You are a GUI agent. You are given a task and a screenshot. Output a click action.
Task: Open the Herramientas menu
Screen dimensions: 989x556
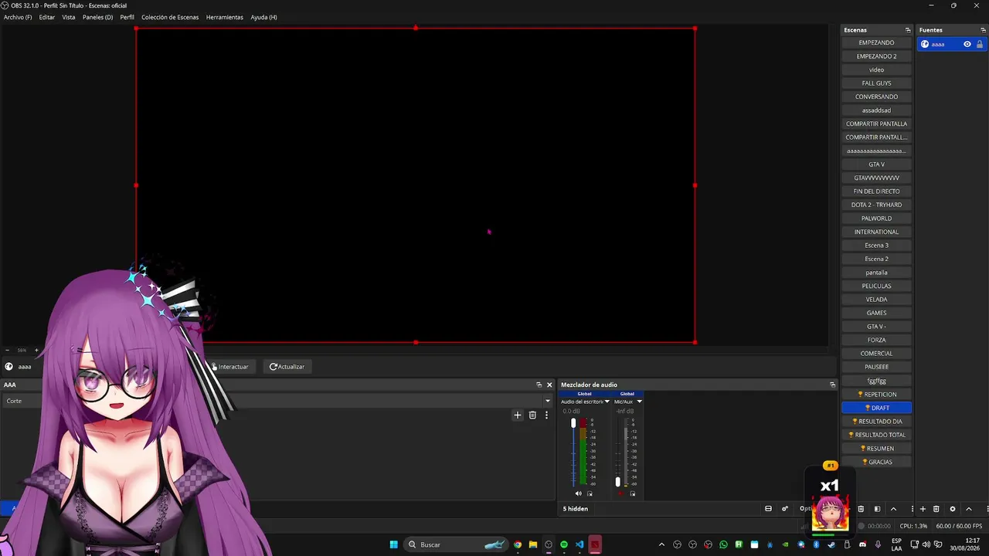coord(225,17)
